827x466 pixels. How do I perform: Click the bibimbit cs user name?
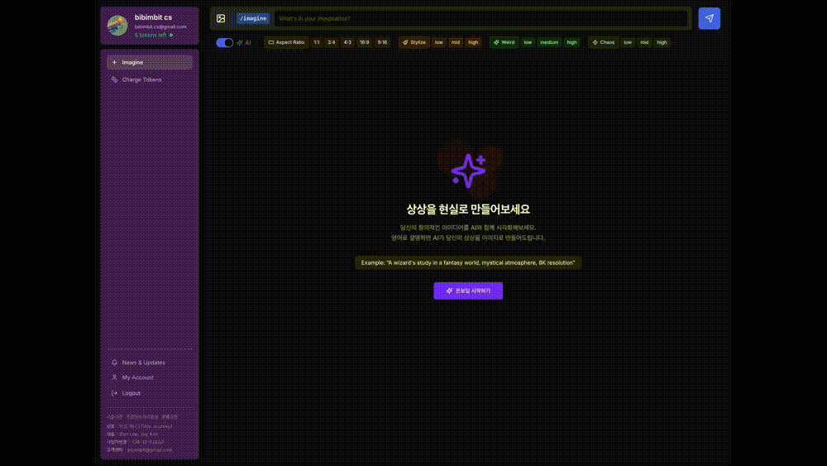[x=153, y=17]
